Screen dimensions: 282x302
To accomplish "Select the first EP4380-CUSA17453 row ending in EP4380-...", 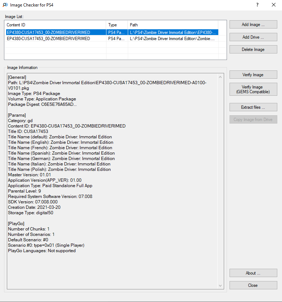I will tap(112, 32).
